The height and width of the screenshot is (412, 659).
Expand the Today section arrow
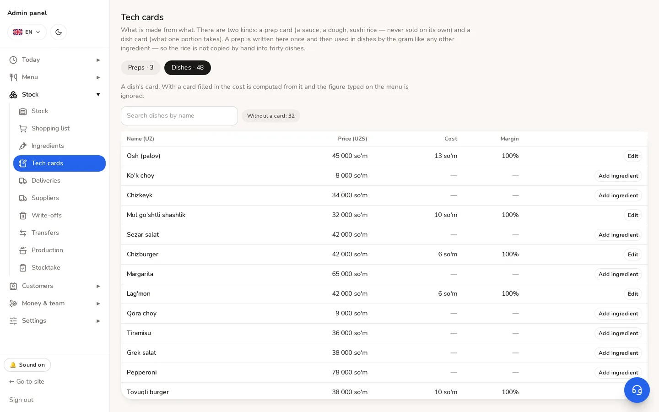(98, 60)
